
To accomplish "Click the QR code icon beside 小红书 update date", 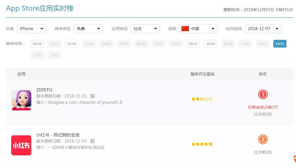I will pyautogui.click(x=92, y=141).
